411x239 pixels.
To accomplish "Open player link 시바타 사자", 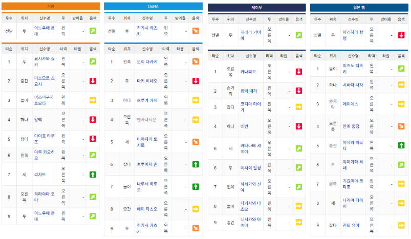I will click(353, 85).
